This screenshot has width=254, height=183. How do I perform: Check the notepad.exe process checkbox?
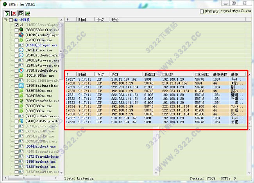(16, 45)
